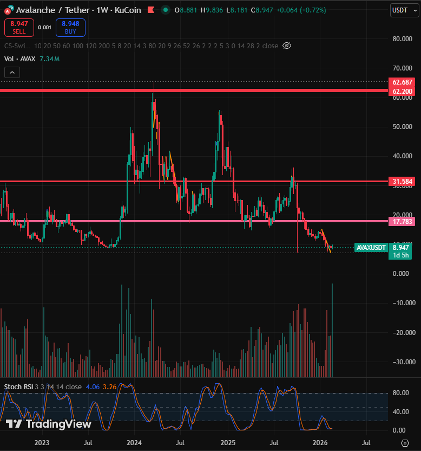421x451 pixels.
Task: Click the low value L8.181 in header
Action: (x=236, y=10)
